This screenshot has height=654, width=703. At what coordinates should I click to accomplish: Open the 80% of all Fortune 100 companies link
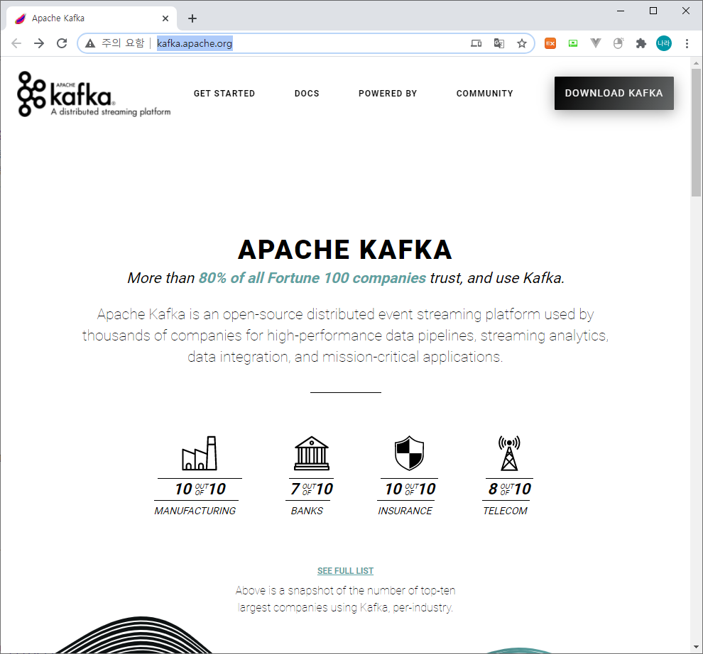312,278
